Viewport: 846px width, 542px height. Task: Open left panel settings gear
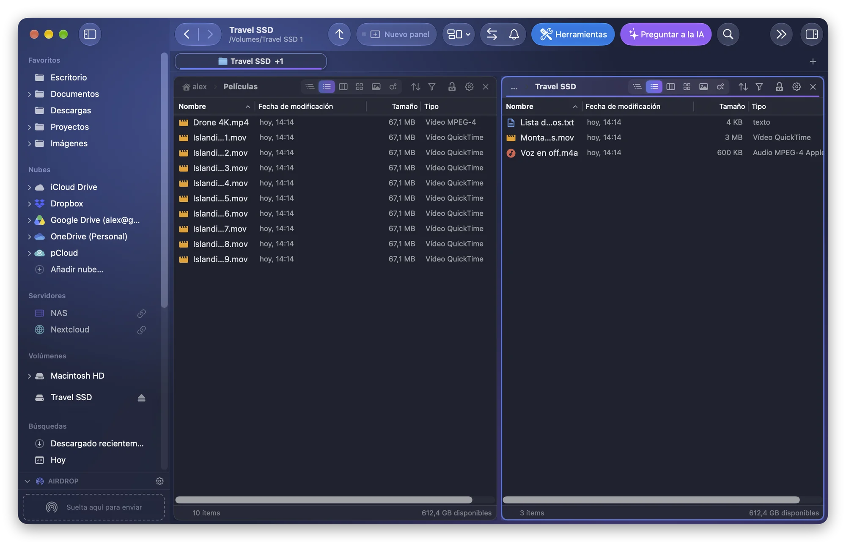click(x=469, y=87)
